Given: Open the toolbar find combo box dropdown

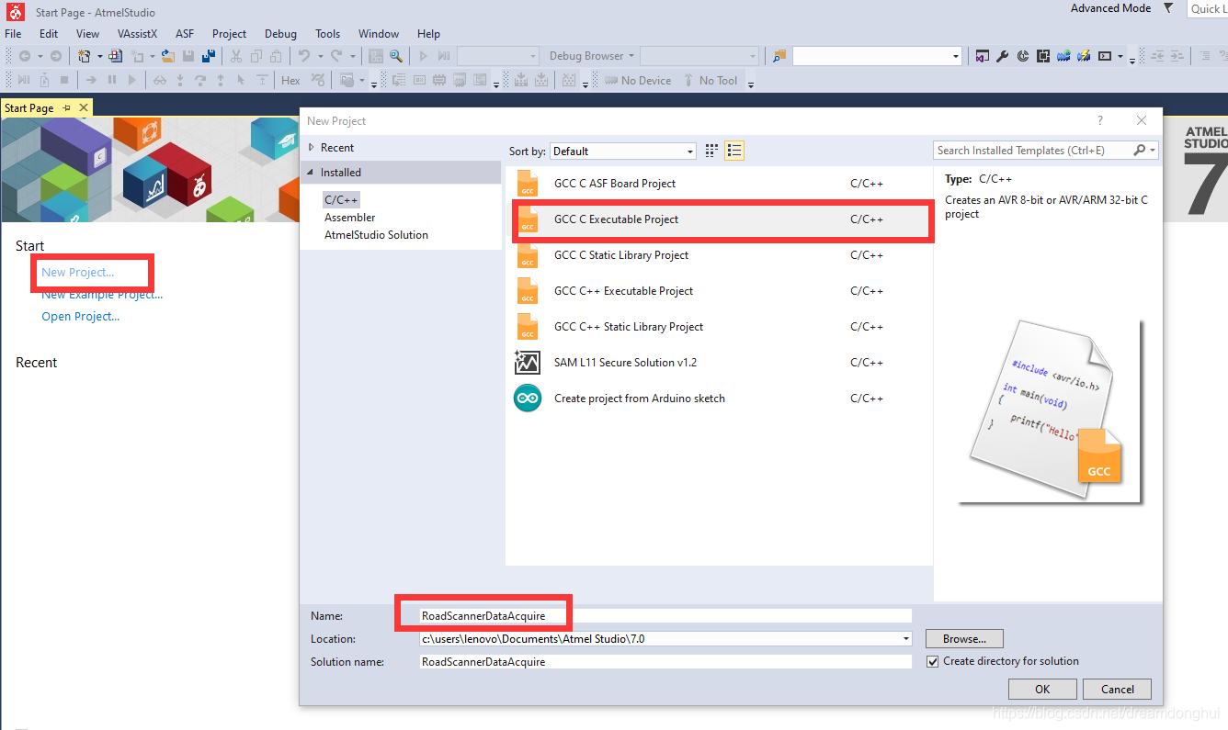Looking at the screenshot, I should tap(956, 56).
